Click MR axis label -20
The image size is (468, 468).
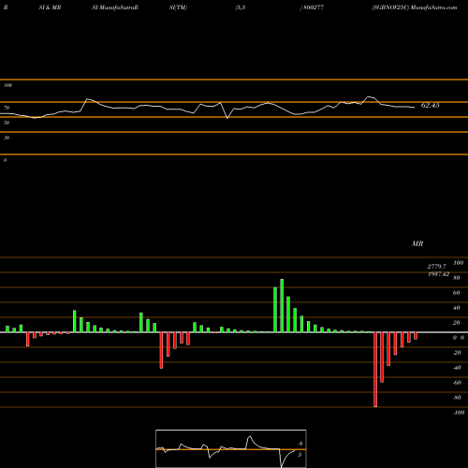point(457,353)
